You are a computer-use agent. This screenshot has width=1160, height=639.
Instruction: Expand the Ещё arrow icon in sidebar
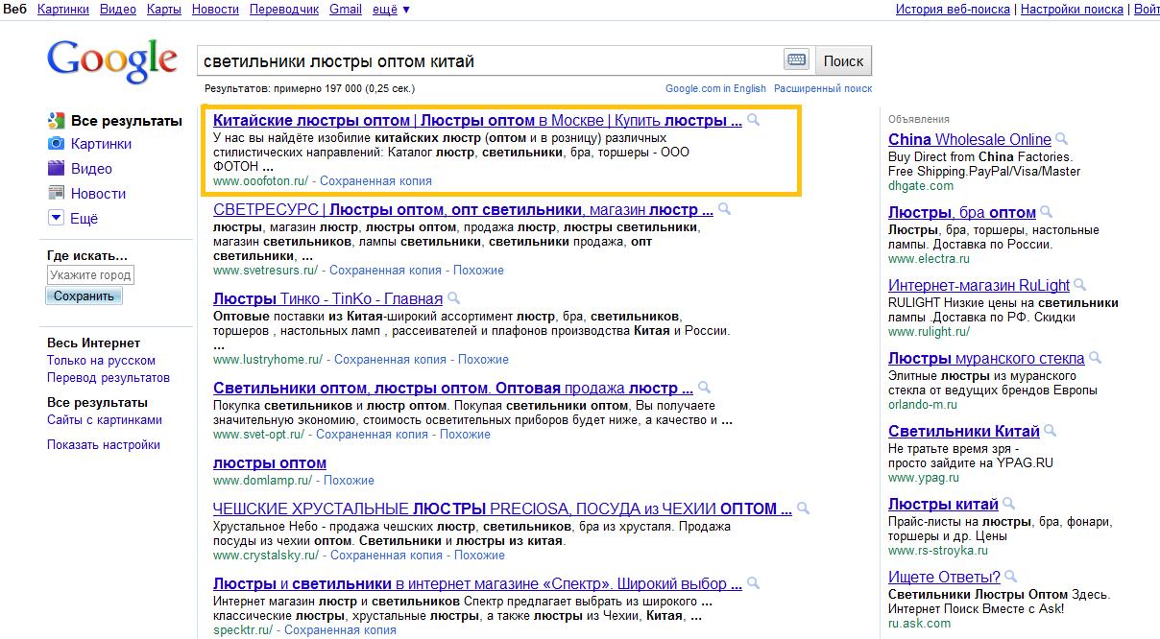pos(56,218)
